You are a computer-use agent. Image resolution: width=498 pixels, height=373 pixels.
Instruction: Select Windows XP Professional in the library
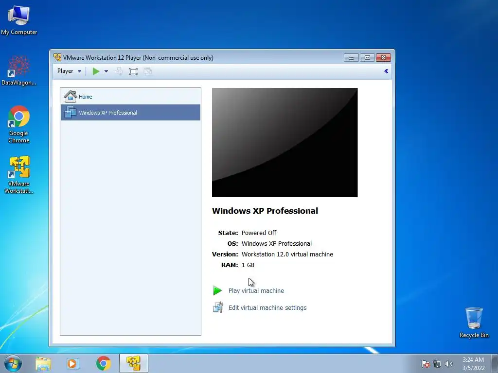[130, 113]
